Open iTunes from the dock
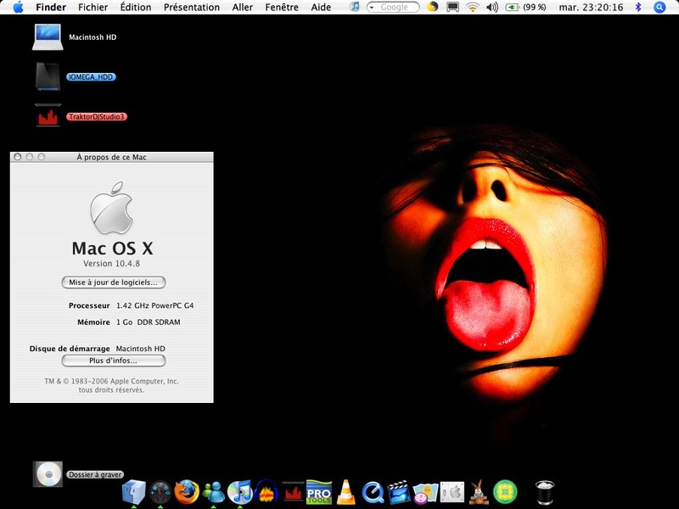This screenshot has width=679, height=509. (240, 492)
